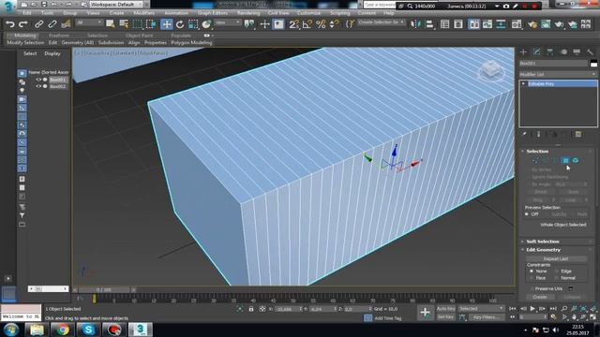600x337 pixels.
Task: Open the selection filter All dropdown
Action: pyautogui.click(x=89, y=22)
